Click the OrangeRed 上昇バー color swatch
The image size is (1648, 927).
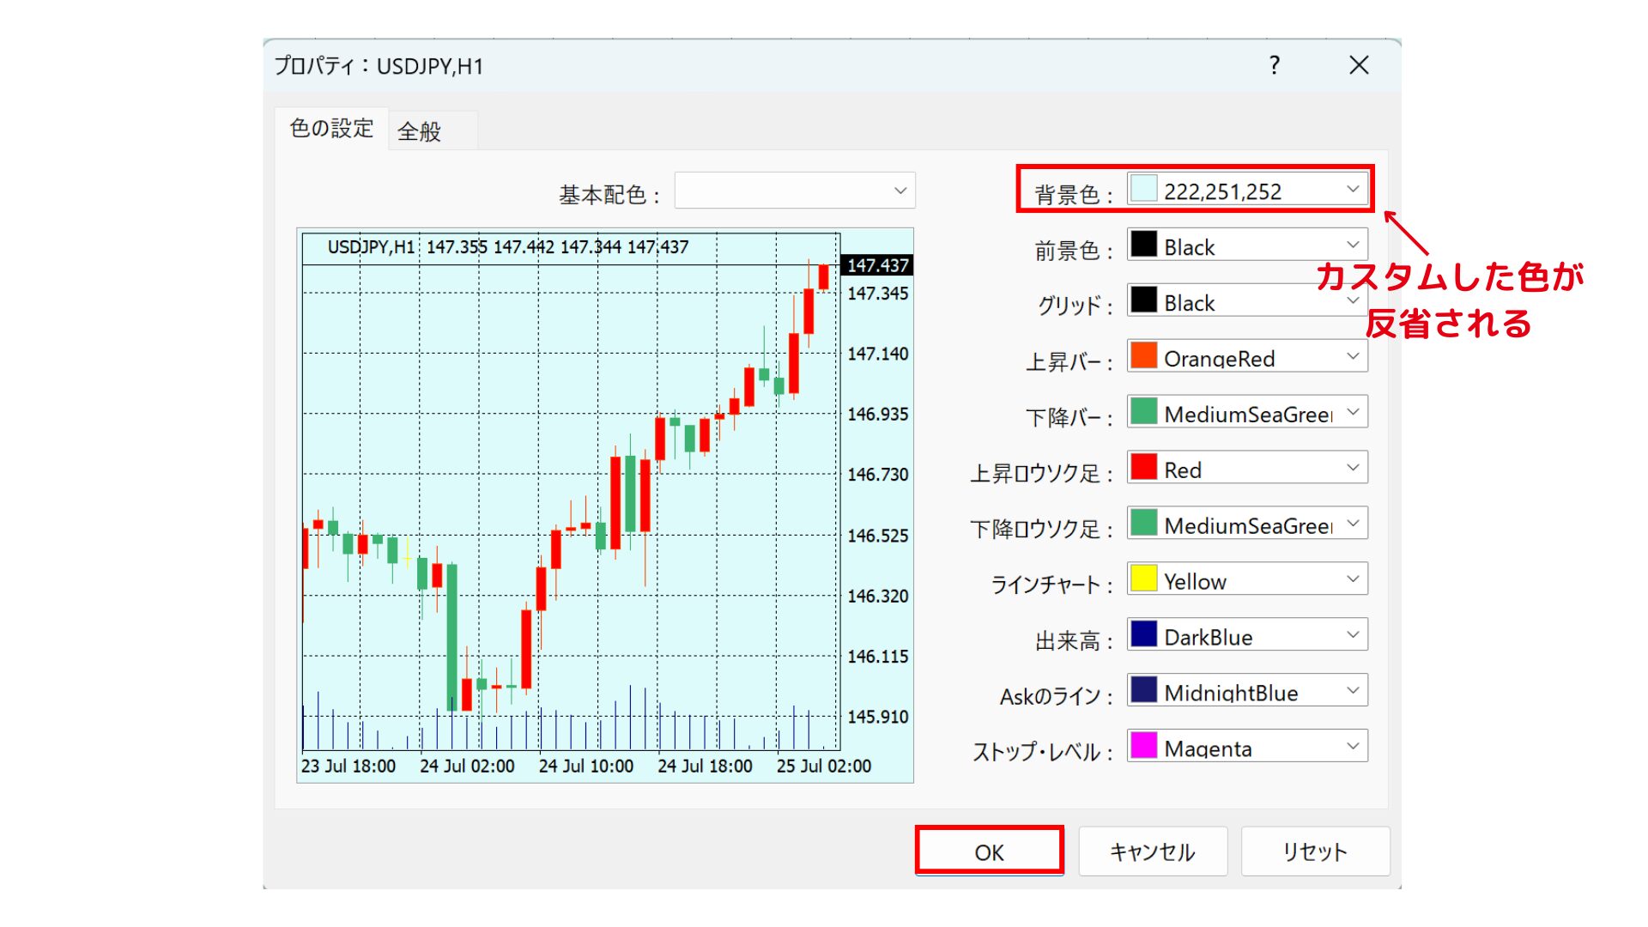tap(1143, 356)
